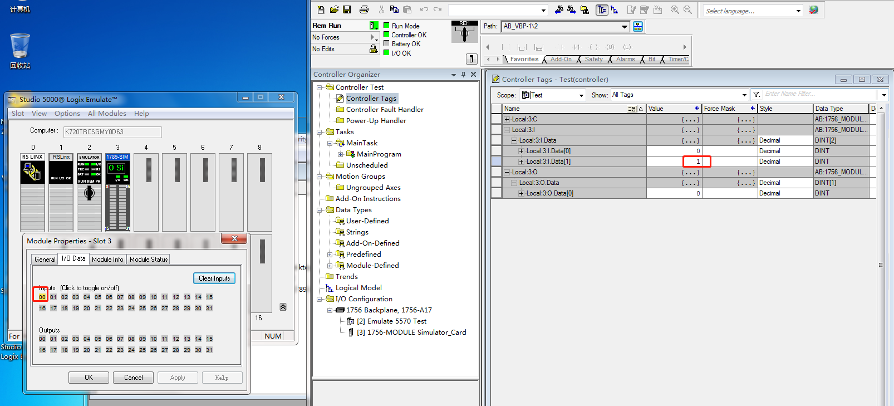Toggle input bit 01
894x406 pixels.
tap(53, 297)
